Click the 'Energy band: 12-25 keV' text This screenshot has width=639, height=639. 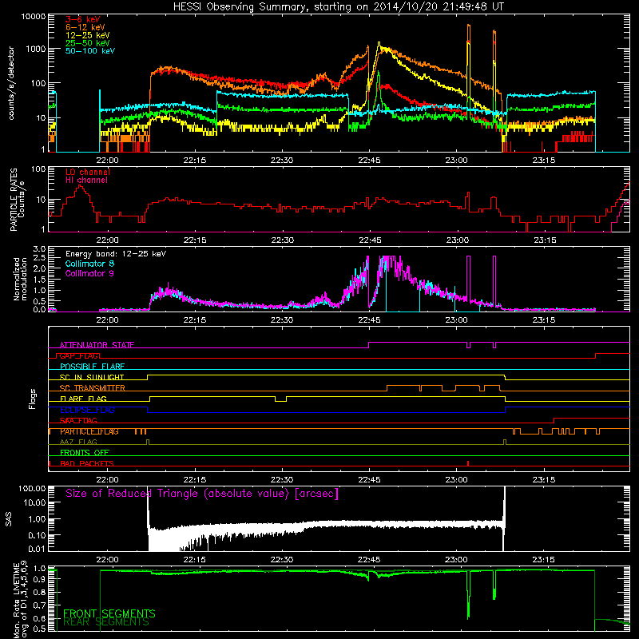[116, 254]
